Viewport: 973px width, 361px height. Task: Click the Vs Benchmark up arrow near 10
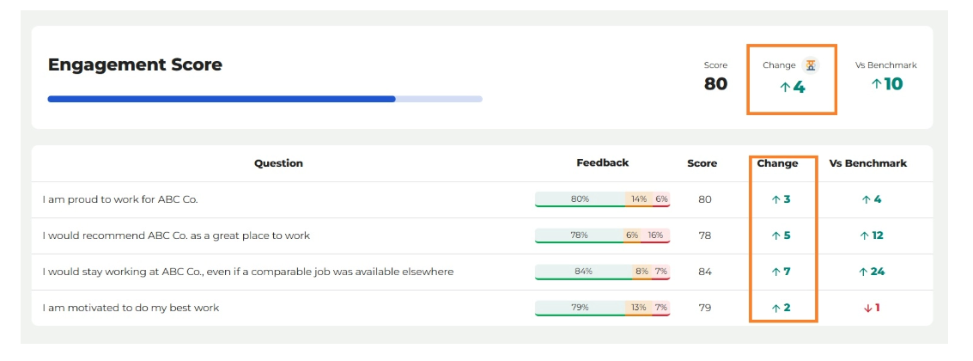tap(876, 84)
